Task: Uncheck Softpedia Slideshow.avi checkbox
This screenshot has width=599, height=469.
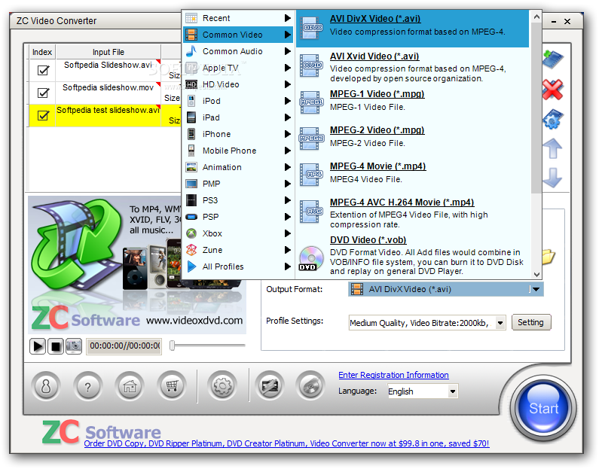Action: [43, 70]
